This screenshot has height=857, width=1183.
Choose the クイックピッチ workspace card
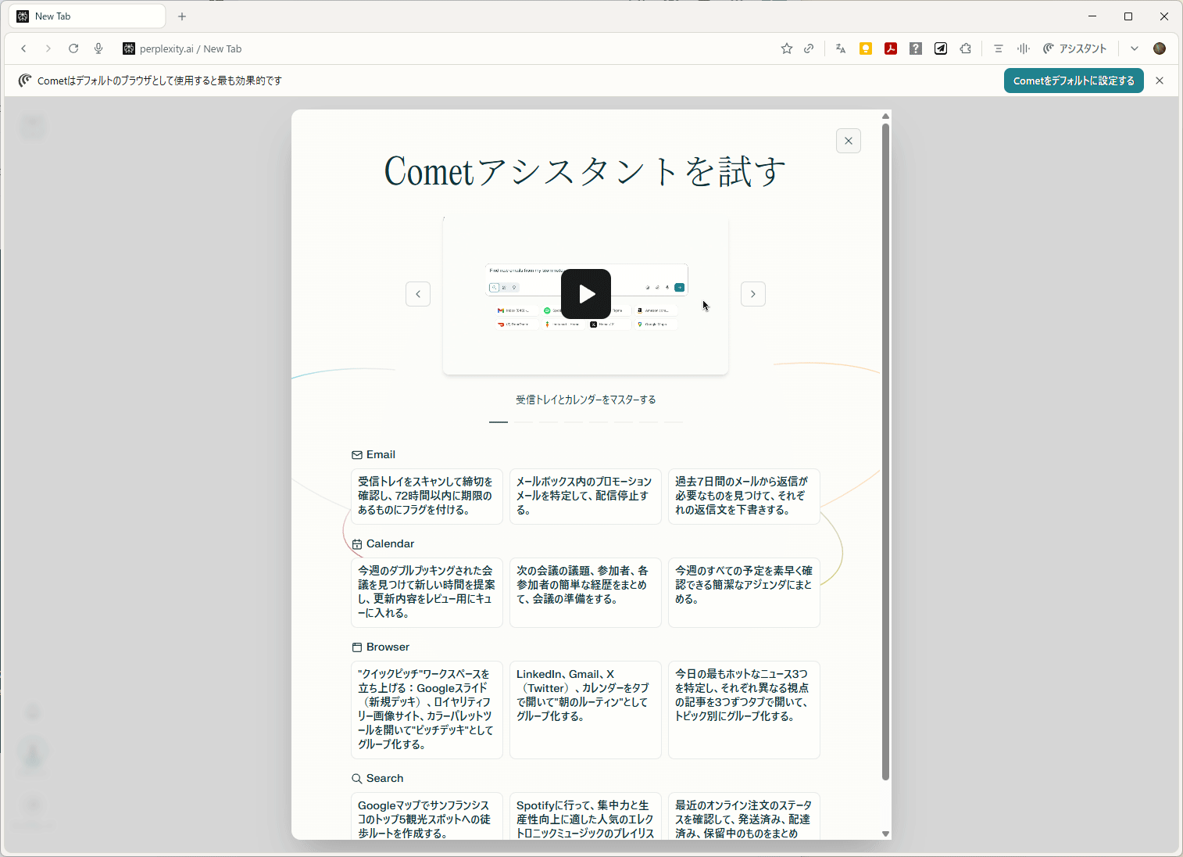(427, 709)
